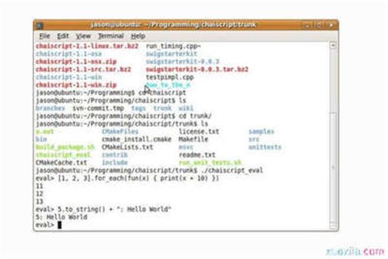This screenshot has height=259, width=388.
Task: Click the 5.to_string() eval command
Action: pos(103,209)
